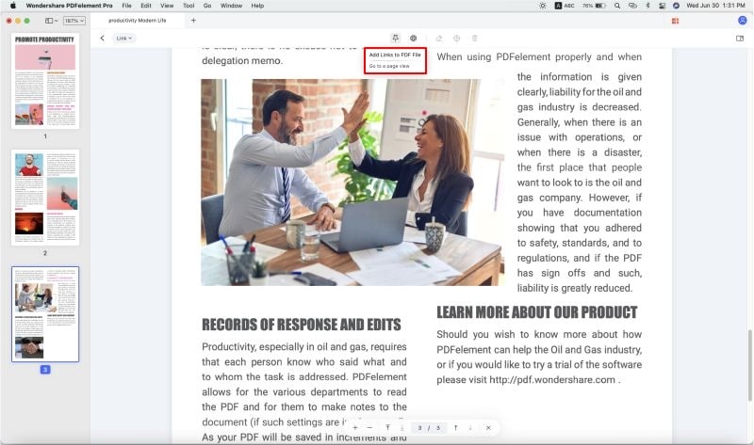Open the Help menu
This screenshot has width=754, height=445.
[x=257, y=6]
